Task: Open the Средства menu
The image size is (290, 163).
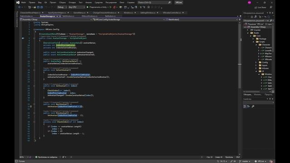Action: (99, 3)
